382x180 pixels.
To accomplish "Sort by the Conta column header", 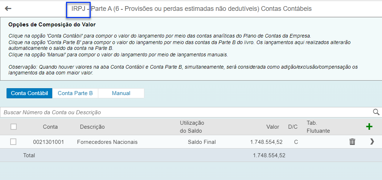I will point(50,127).
